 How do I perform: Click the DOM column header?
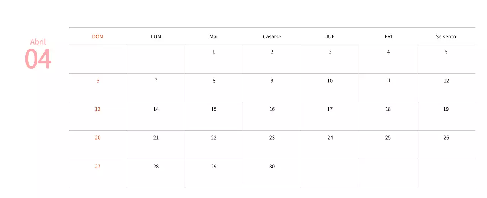tap(98, 36)
